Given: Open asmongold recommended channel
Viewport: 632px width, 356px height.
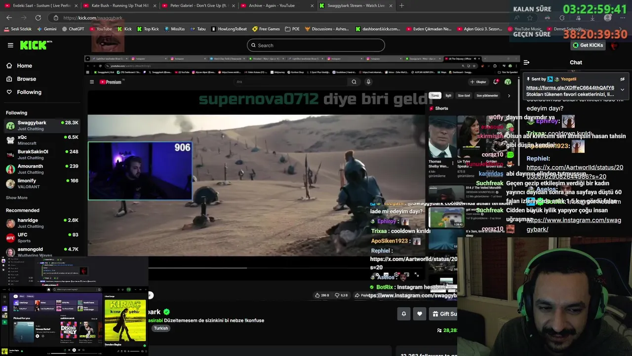Looking at the screenshot, I should (x=42, y=252).
